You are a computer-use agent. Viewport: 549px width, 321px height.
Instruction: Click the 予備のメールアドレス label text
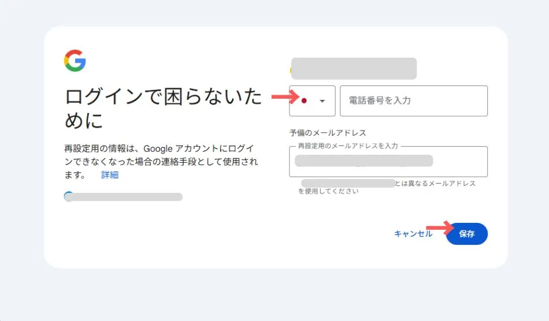(328, 133)
